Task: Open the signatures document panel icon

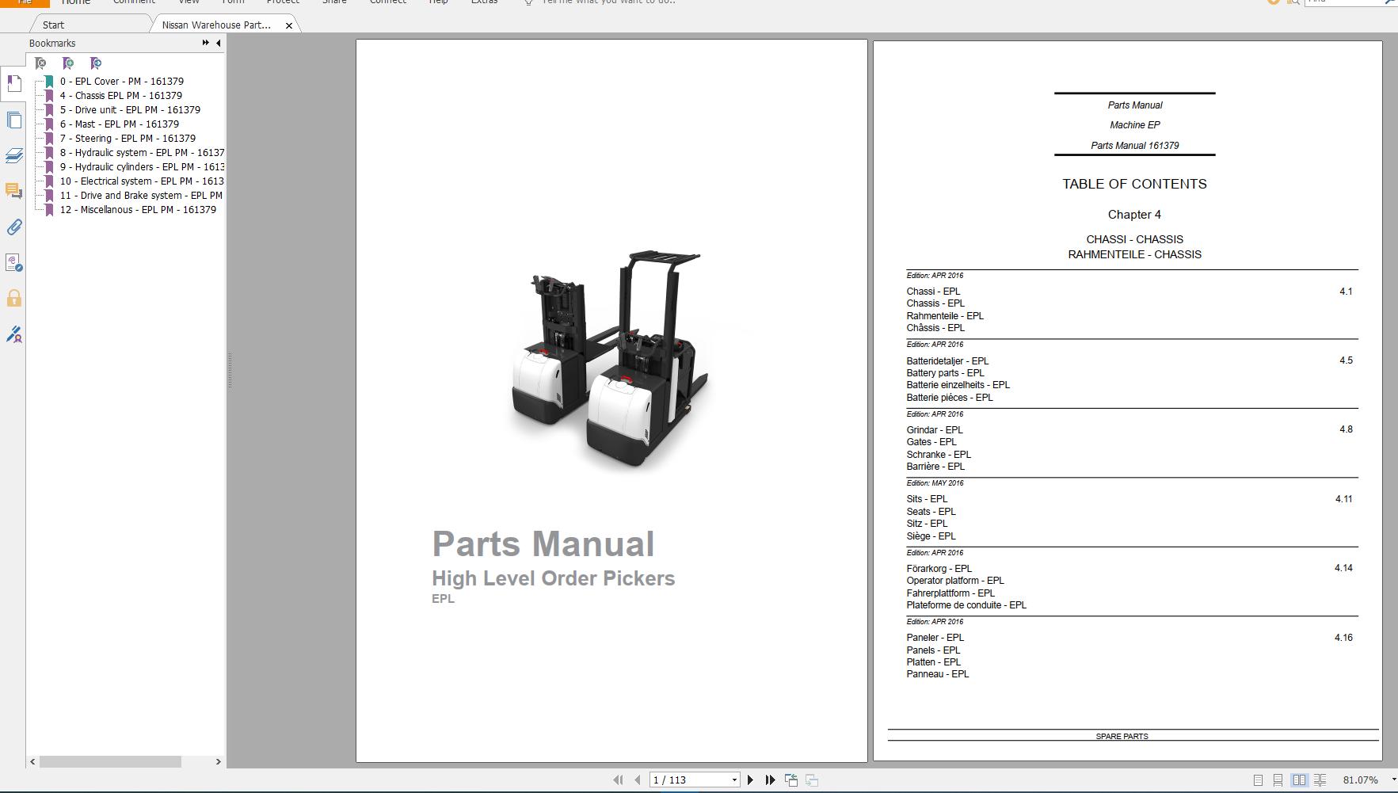Action: (13, 263)
